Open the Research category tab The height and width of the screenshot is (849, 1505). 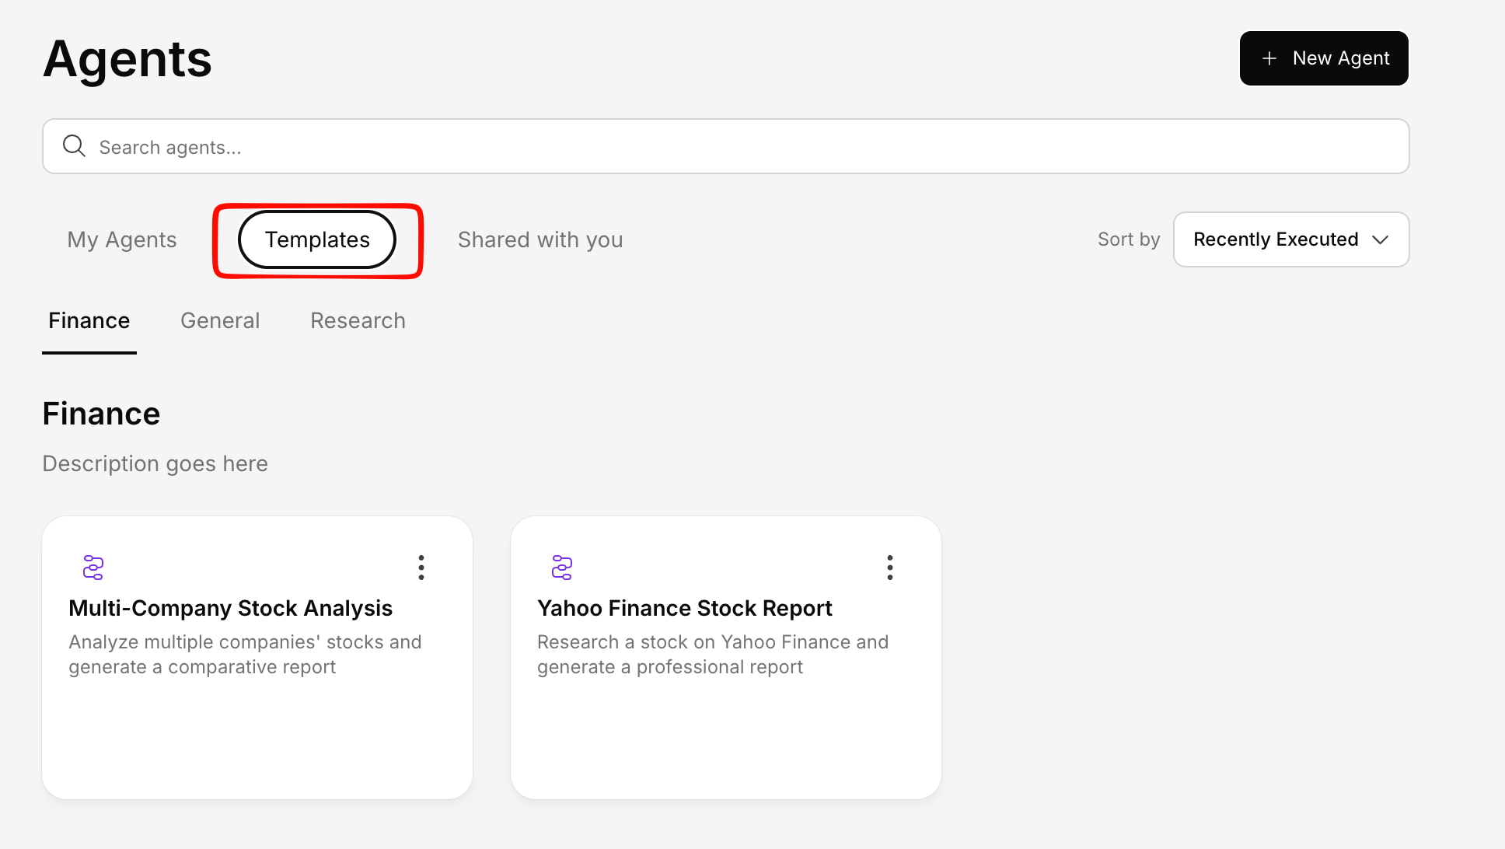click(x=358, y=321)
